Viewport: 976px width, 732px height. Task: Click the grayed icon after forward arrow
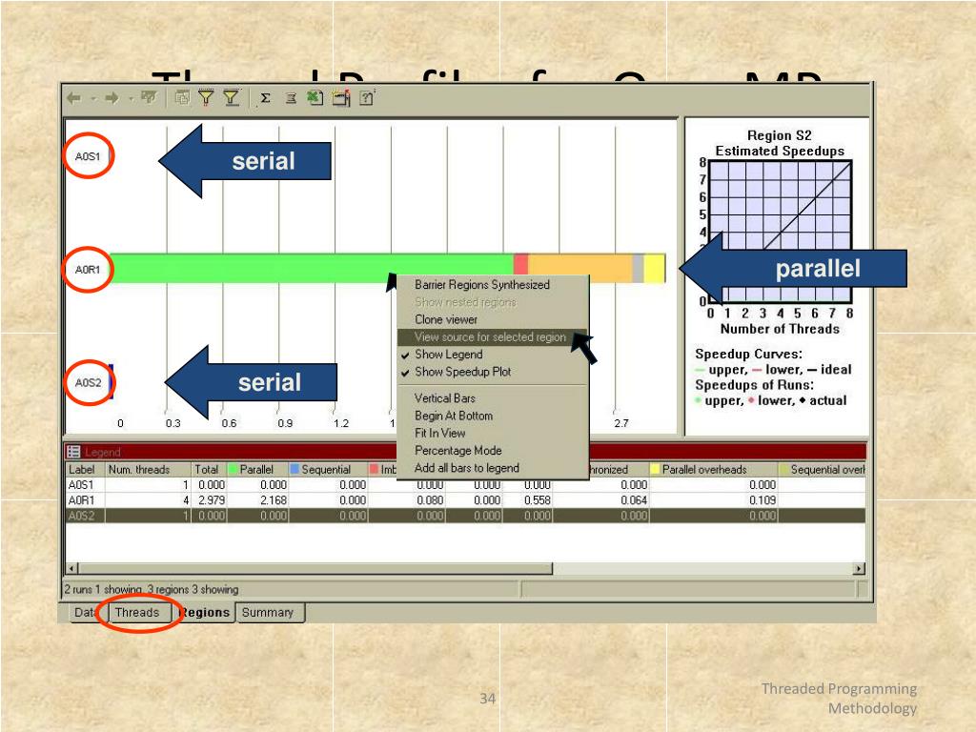click(x=148, y=97)
